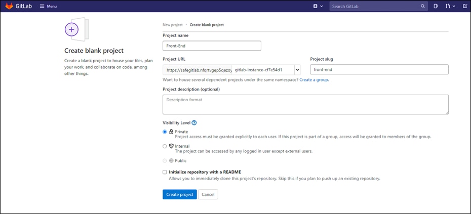Enable Initialize repository with a README checkbox
471x214 pixels.
tap(165, 172)
